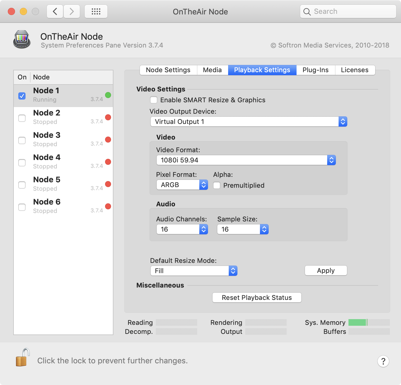Switch to the Media tab

tap(213, 70)
